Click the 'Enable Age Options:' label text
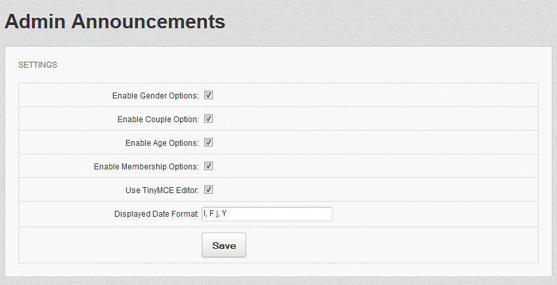Screen dimensions: 557x285 click(162, 143)
